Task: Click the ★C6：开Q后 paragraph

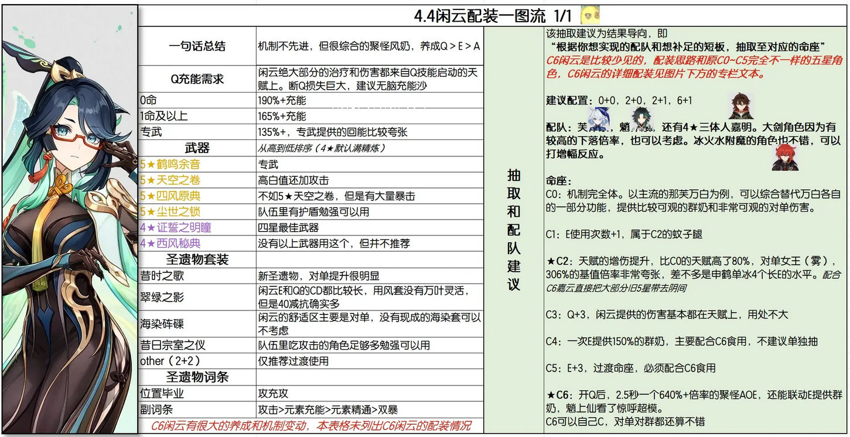Action: point(693,401)
